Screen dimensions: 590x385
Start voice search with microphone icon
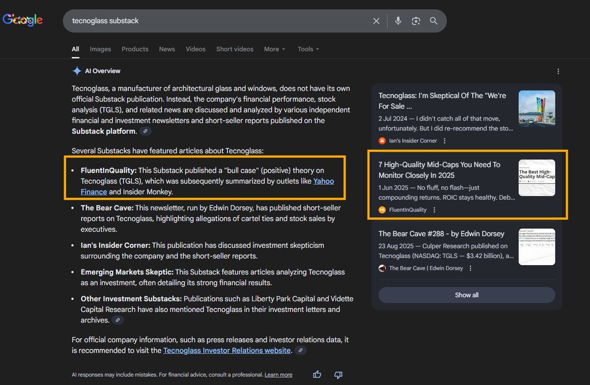tap(398, 21)
